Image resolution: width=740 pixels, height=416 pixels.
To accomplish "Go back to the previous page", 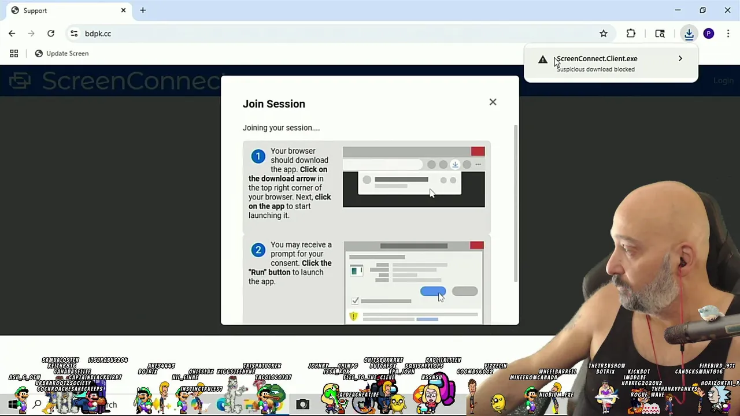I will point(12,34).
